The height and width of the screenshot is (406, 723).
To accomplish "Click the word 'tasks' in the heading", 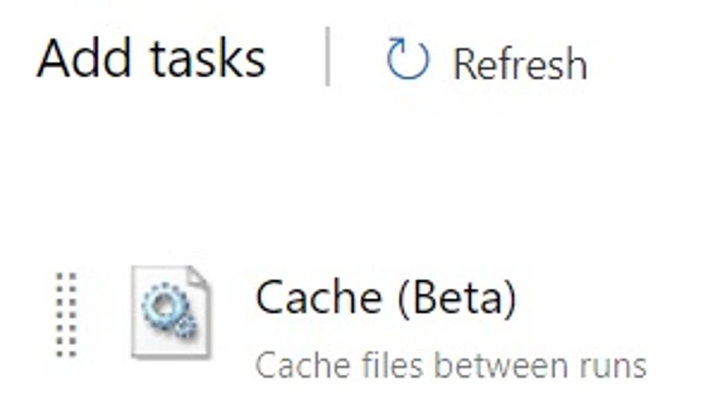I will coord(208,58).
